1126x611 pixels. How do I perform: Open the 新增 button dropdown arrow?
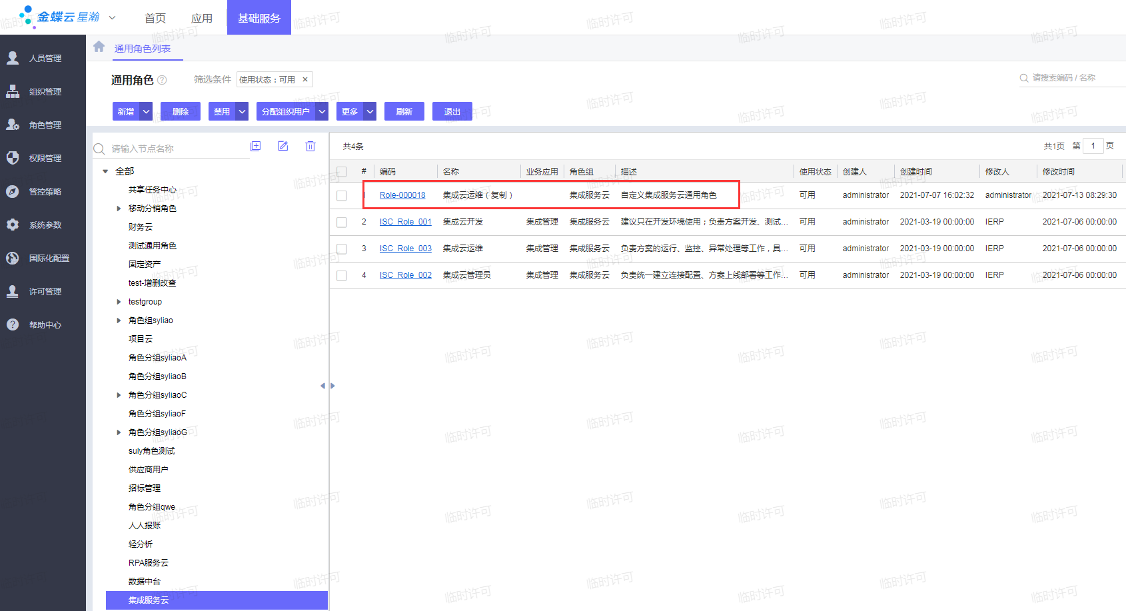(146, 111)
